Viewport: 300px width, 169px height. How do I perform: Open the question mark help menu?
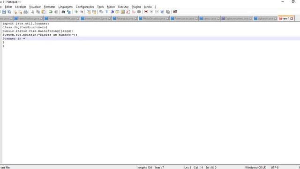156,7
